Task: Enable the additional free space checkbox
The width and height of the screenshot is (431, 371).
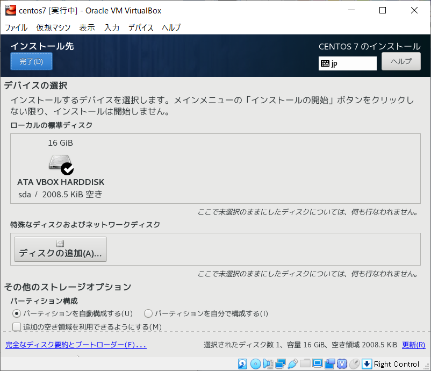Action: [17, 327]
